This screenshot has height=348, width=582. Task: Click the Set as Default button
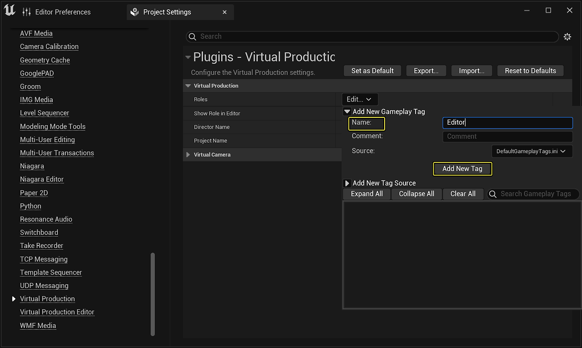(372, 71)
